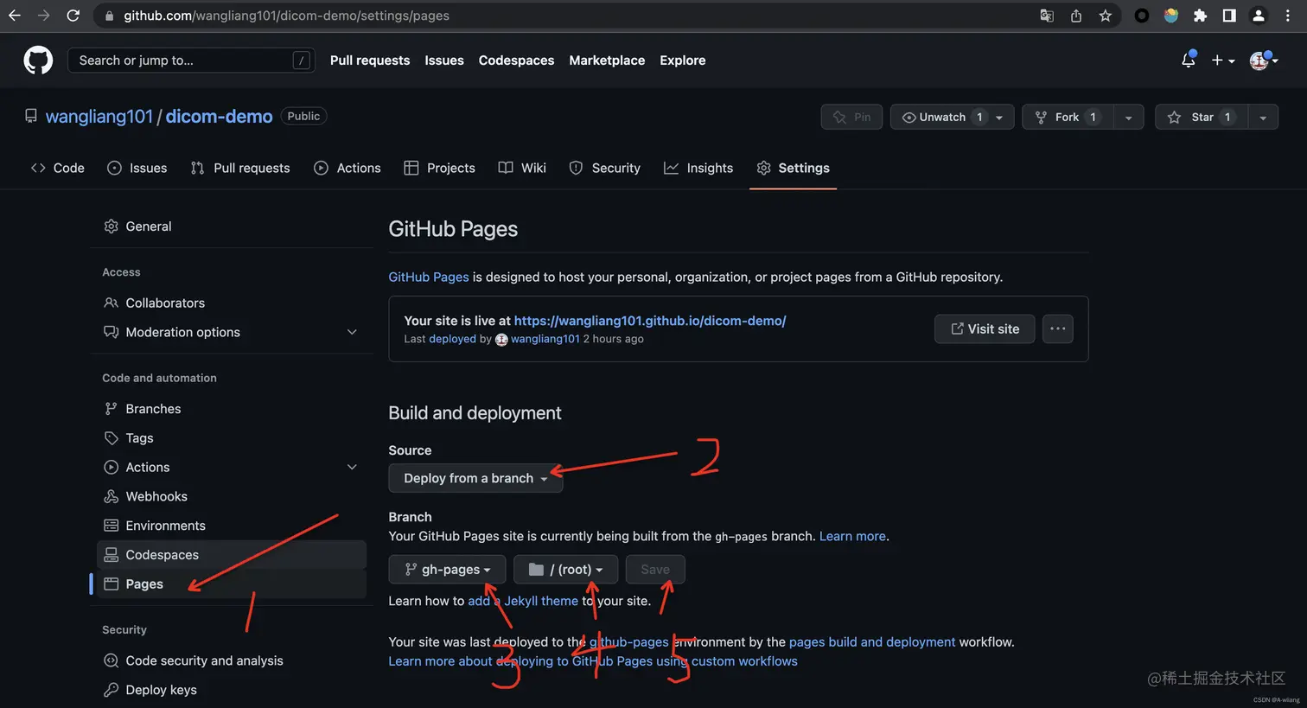The image size is (1307, 708).
Task: Click the share icon in address bar
Action: click(1076, 16)
